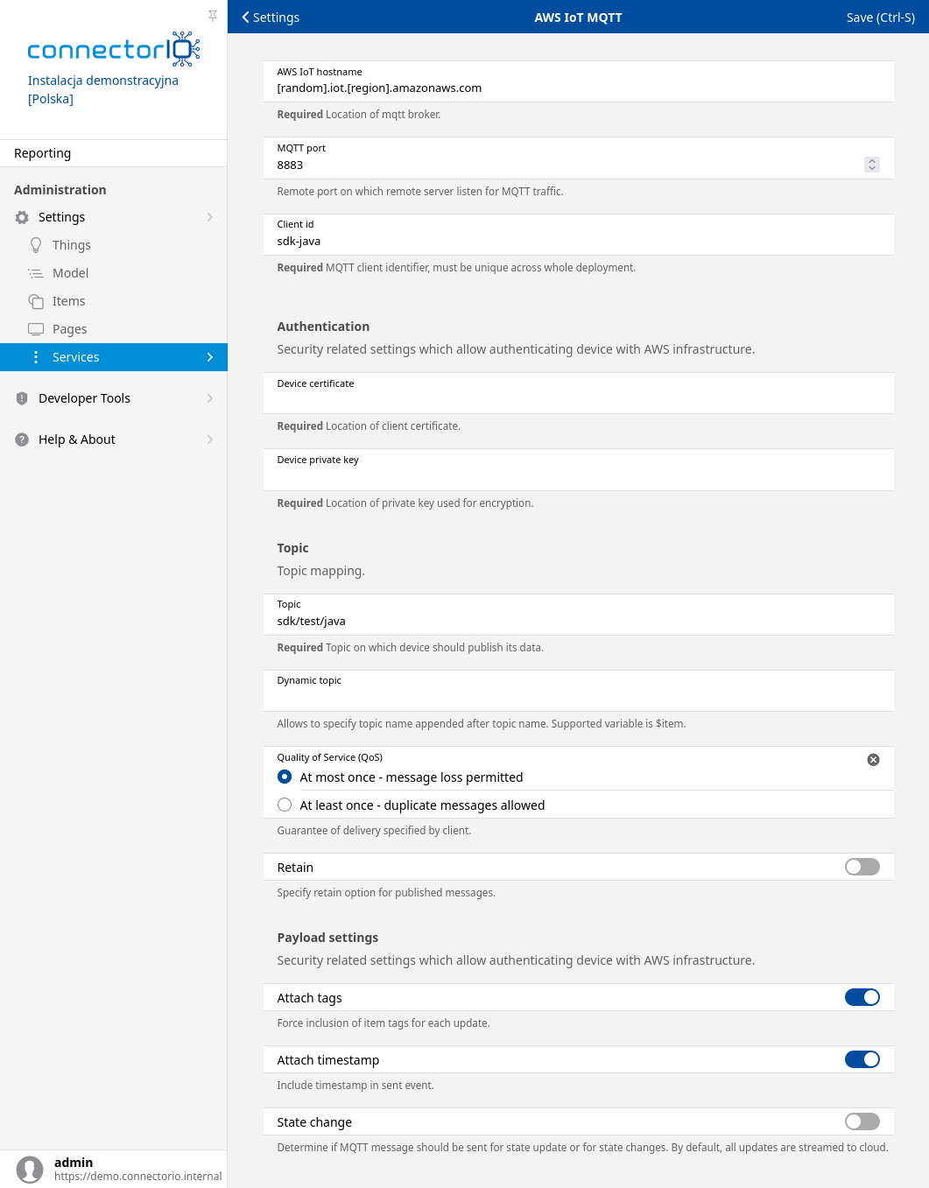Image resolution: width=929 pixels, height=1188 pixels.
Task: Open Items in the sidebar
Action: (x=114, y=301)
